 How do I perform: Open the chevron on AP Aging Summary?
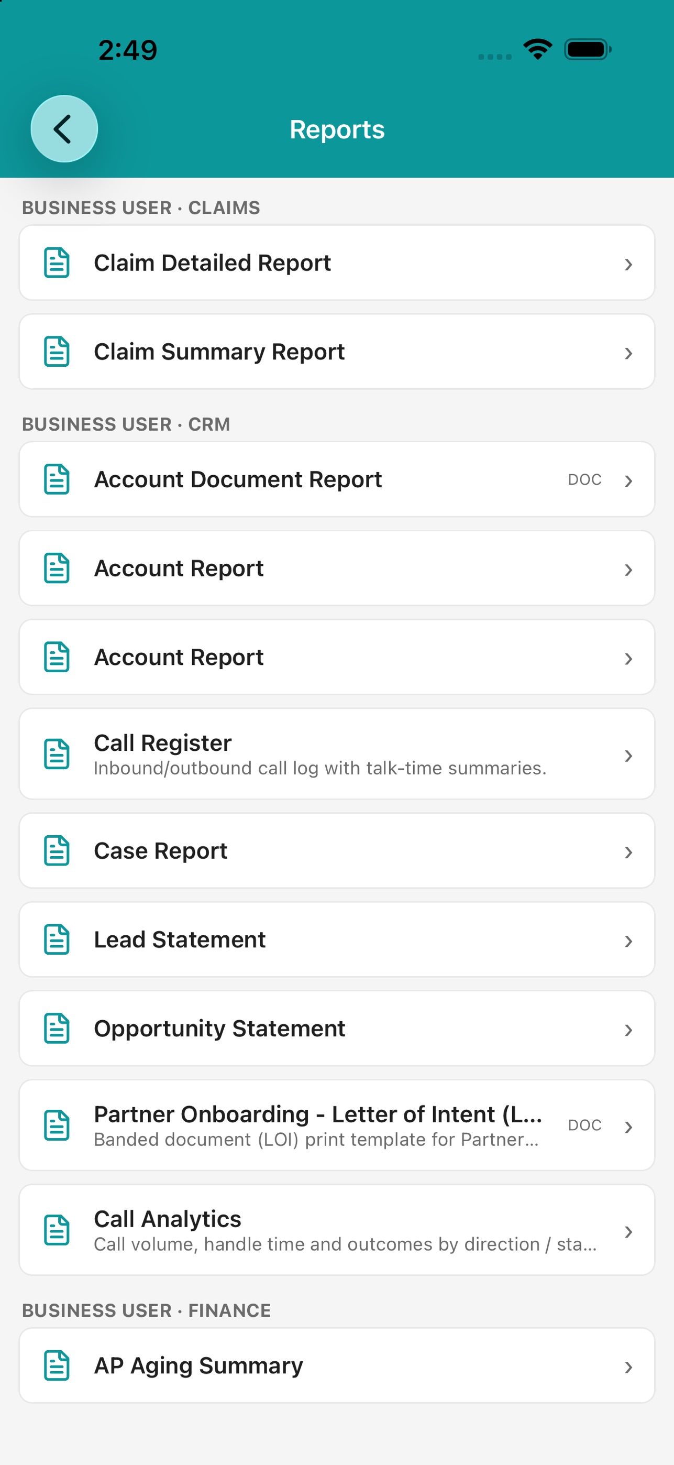[x=628, y=1367]
